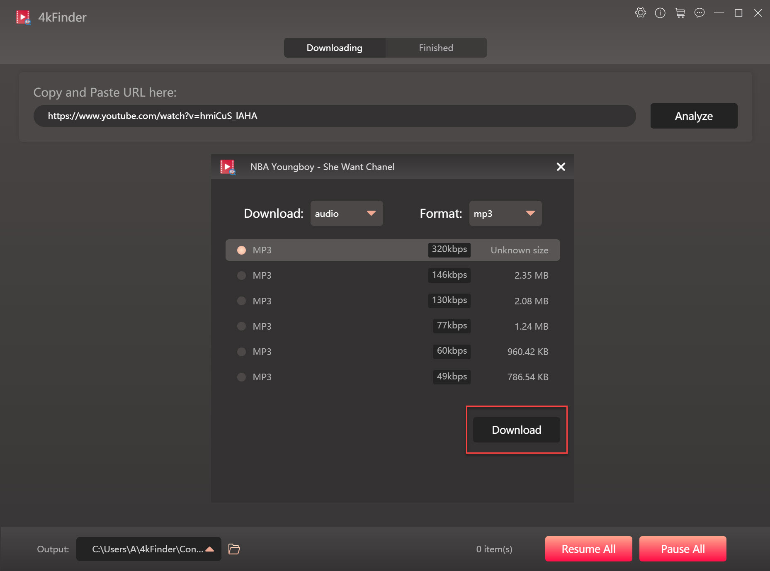
Task: Select the 146kbps MP3 option
Action: (x=241, y=275)
